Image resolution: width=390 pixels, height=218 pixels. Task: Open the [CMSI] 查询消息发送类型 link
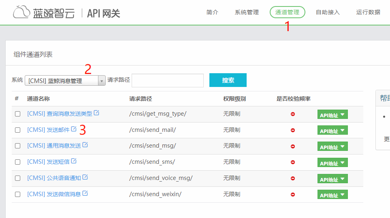[60, 114]
